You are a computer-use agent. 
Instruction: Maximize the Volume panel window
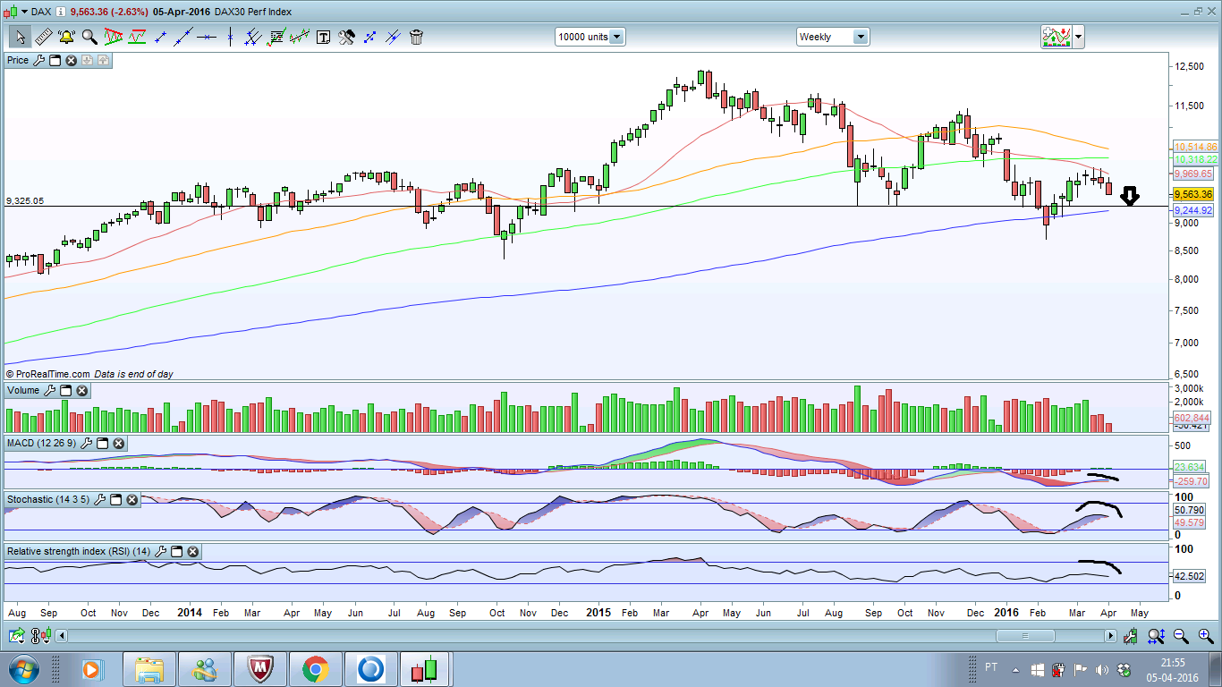[x=66, y=391]
